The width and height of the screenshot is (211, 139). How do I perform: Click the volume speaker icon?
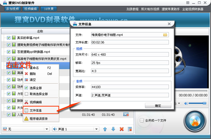click(x=186, y=103)
